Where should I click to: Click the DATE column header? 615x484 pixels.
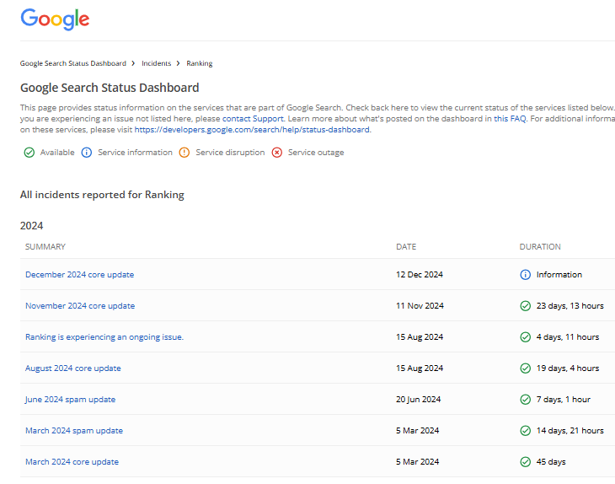[406, 246]
